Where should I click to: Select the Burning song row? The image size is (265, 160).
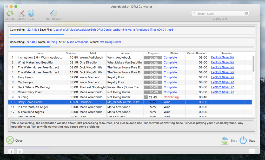tap(130, 97)
